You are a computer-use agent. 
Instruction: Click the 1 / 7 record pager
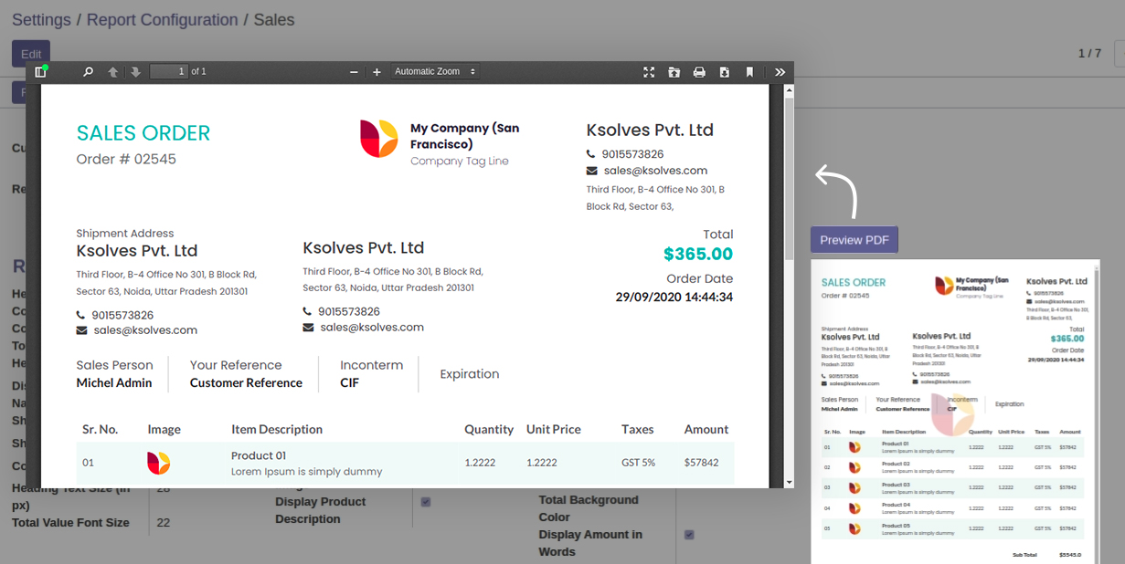coord(1089,54)
